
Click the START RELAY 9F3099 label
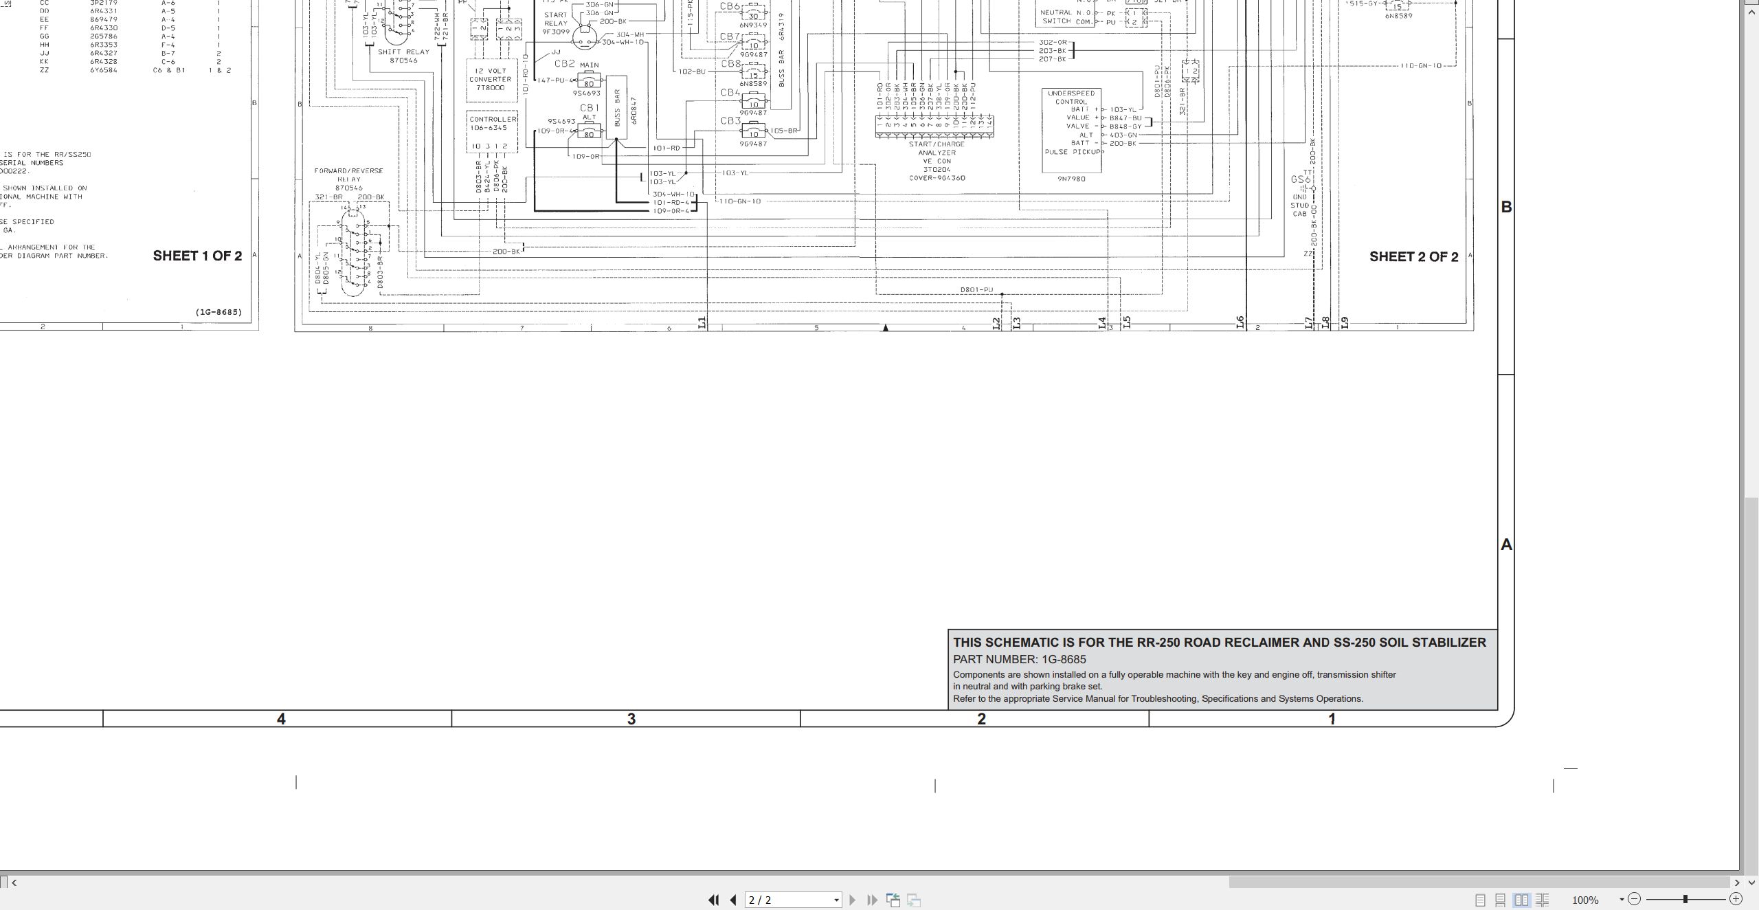(555, 23)
